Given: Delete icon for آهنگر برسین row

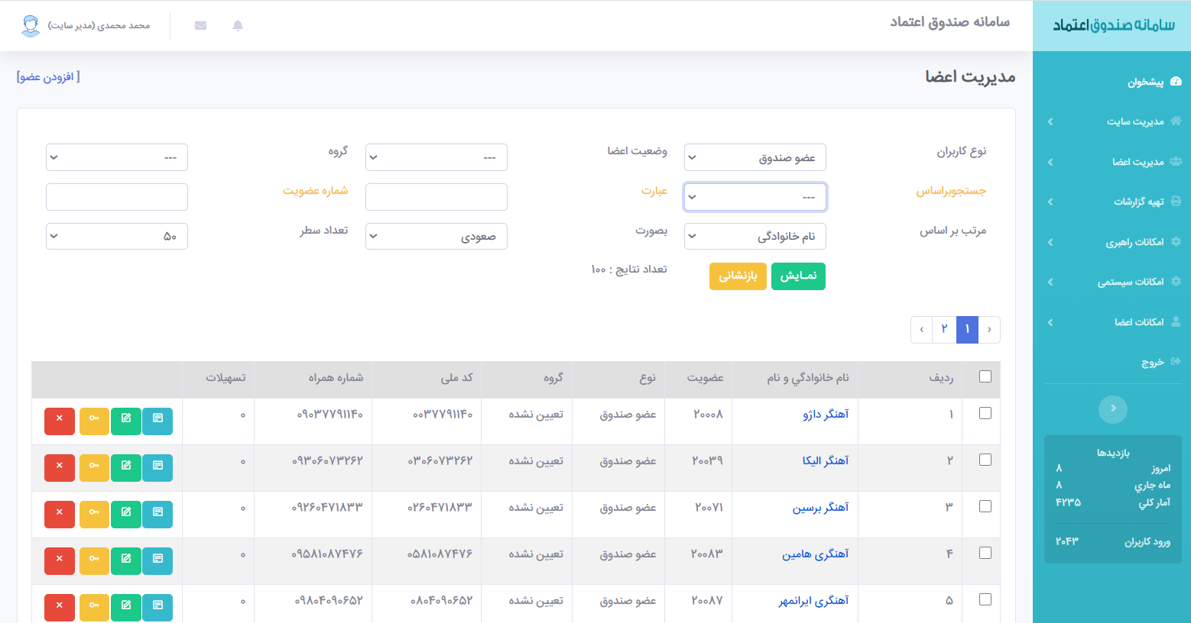Looking at the screenshot, I should coord(60,515).
